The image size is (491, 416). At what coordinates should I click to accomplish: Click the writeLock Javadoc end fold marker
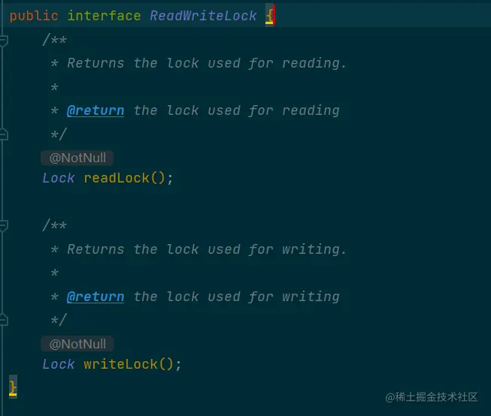pyautogui.click(x=3, y=320)
